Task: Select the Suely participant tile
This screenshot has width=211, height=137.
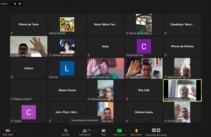Action: point(105,46)
